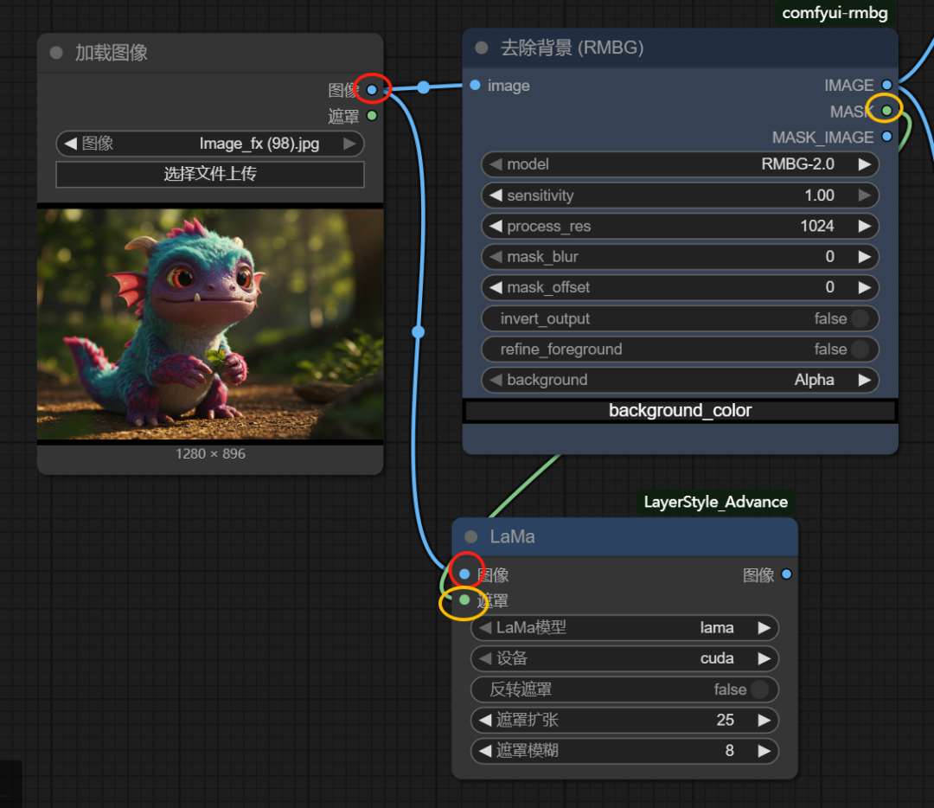This screenshot has height=808, width=934.
Task: Open the LaMa模型 lama combo box
Action: (x=624, y=628)
